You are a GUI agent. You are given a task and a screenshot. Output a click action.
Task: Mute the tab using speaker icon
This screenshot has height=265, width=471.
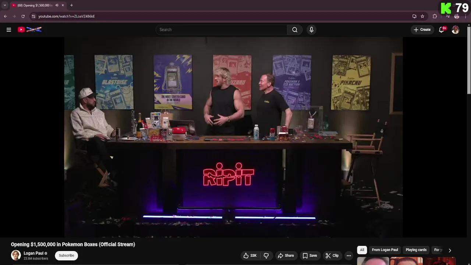coord(57,5)
